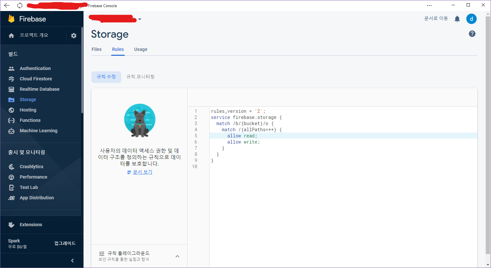This screenshot has height=268, width=491.
Task: Click the 업그레이드 button
Action: point(65,243)
